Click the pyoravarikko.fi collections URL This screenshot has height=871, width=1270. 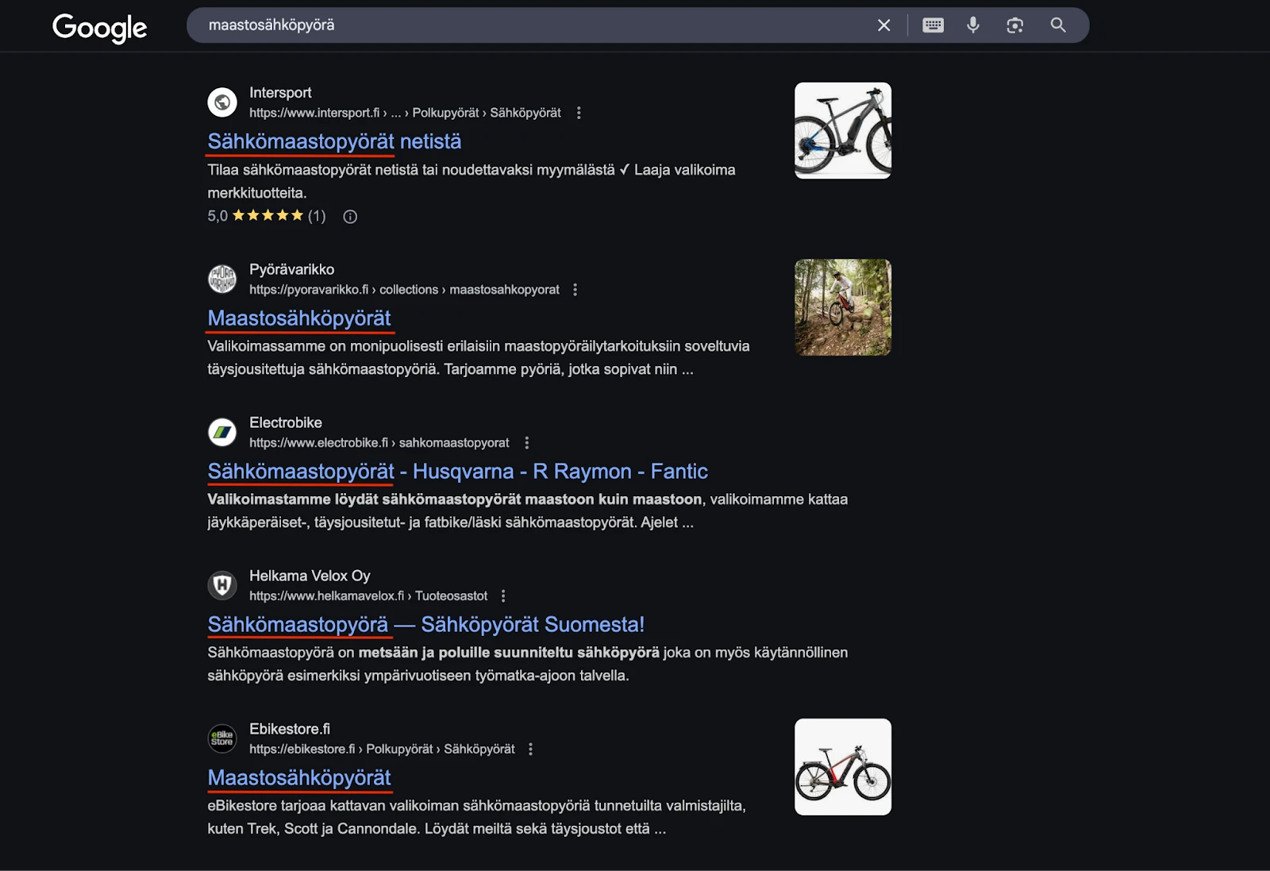[404, 290]
